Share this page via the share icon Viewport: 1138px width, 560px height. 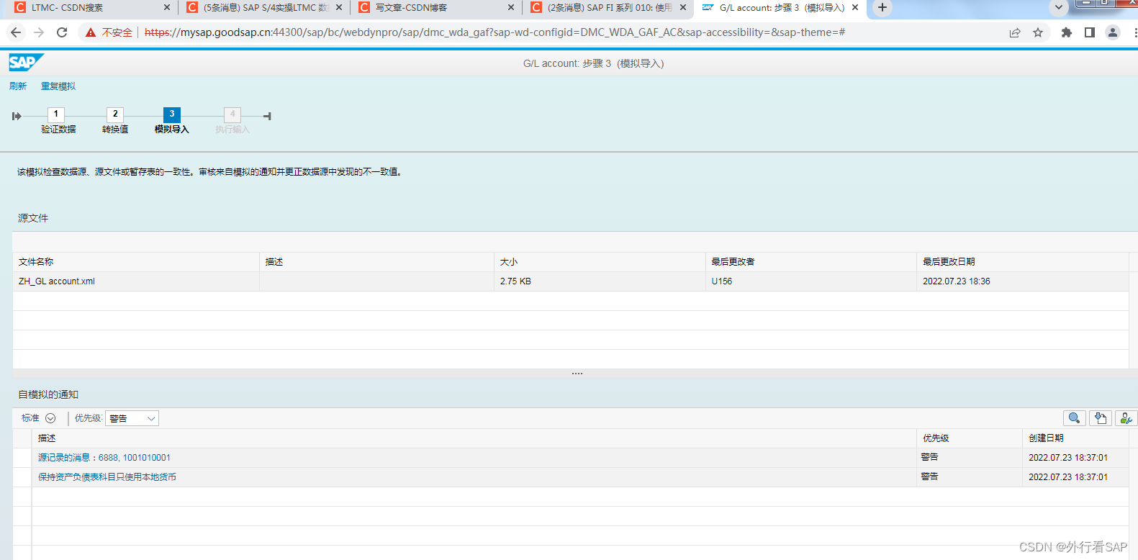tap(1015, 32)
